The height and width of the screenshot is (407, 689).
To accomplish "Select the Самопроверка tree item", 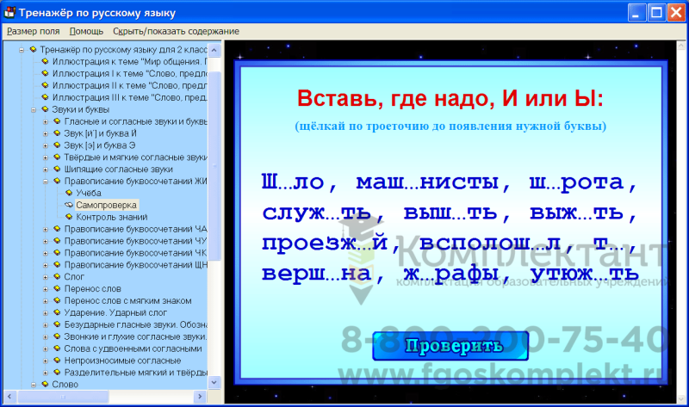I will (106, 205).
